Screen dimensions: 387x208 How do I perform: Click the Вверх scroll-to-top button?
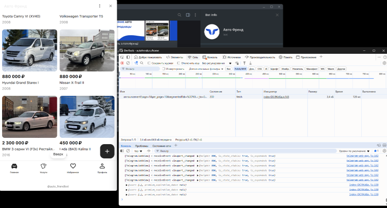click(x=58, y=154)
